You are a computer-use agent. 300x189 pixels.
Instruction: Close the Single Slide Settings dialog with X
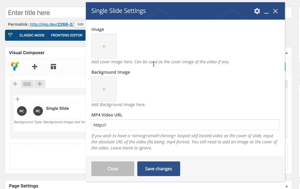click(x=275, y=11)
